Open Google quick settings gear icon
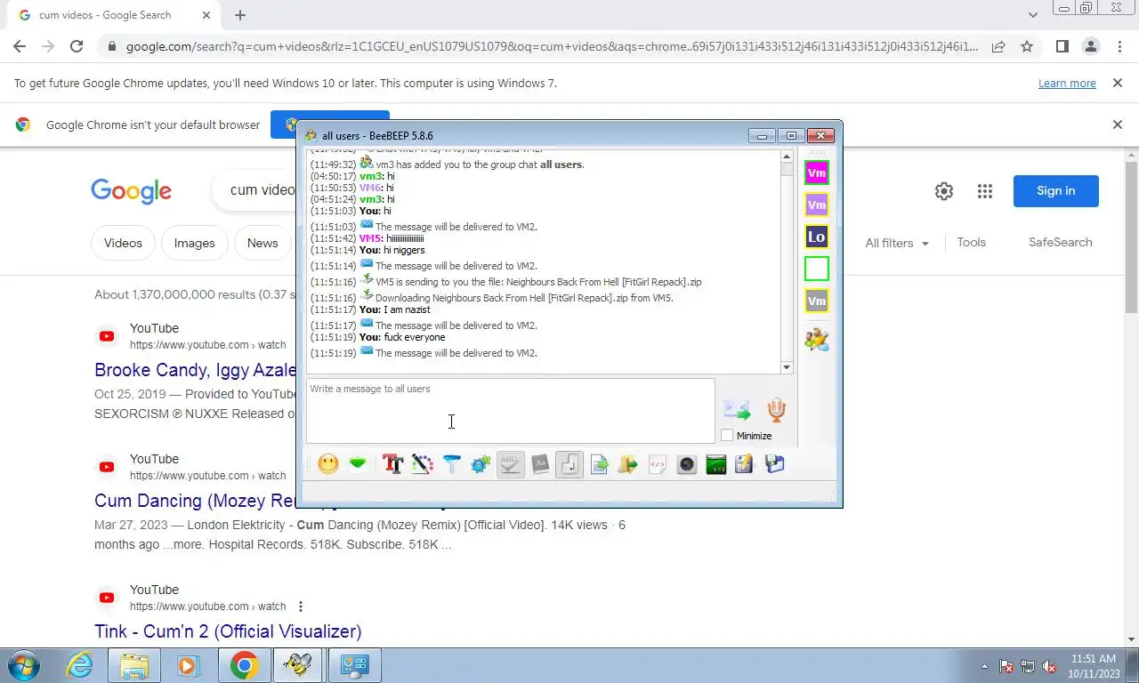 tap(944, 191)
